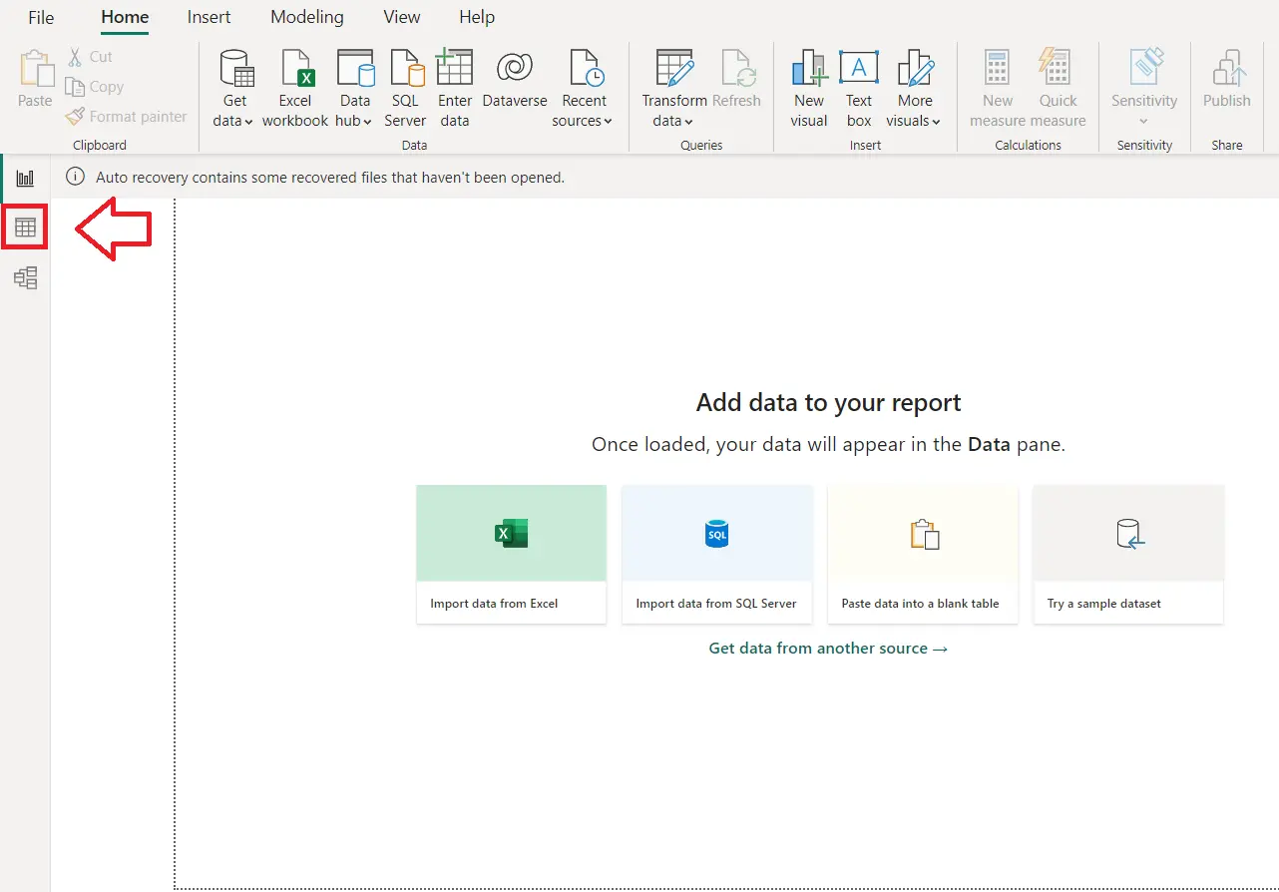1279x892 pixels.
Task: Expand Transform data dropdown arrow
Action: coord(688,122)
